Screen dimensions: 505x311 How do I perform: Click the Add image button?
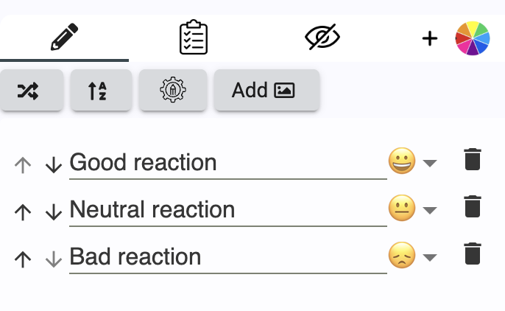(x=266, y=90)
